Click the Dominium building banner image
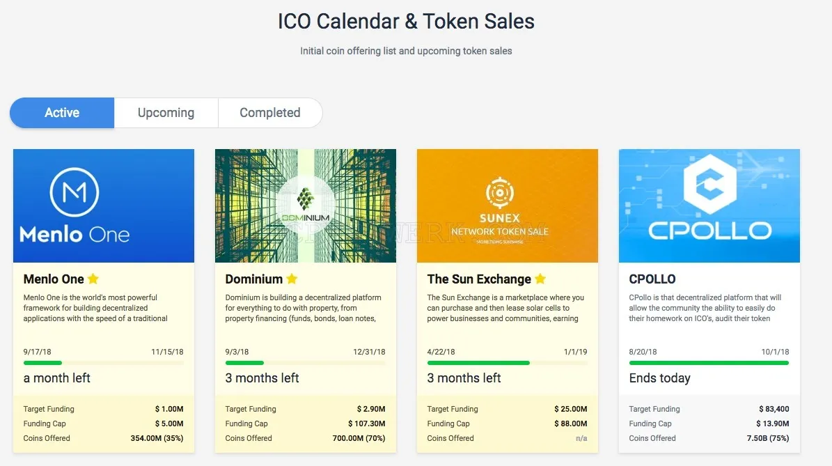 point(305,206)
